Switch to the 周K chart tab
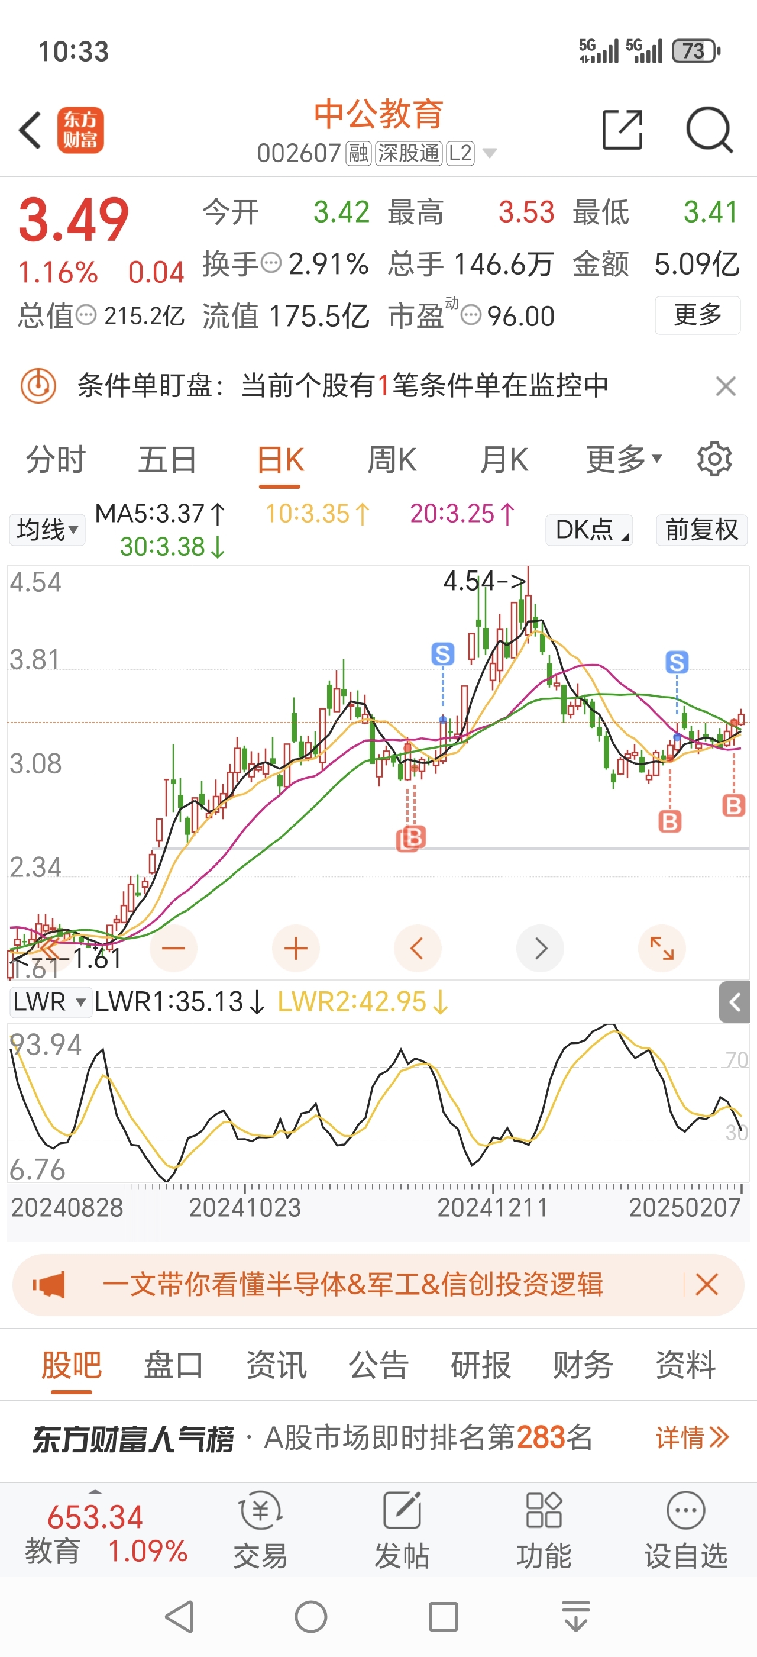Viewport: 757px width, 1657px height. pyautogui.click(x=392, y=460)
